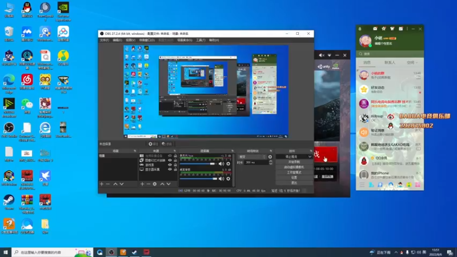
Task: Move scene down in the Scenes panel
Action: click(x=122, y=184)
